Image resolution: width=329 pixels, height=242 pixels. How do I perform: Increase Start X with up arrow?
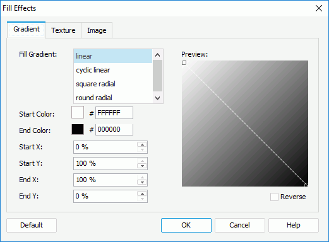point(142,144)
